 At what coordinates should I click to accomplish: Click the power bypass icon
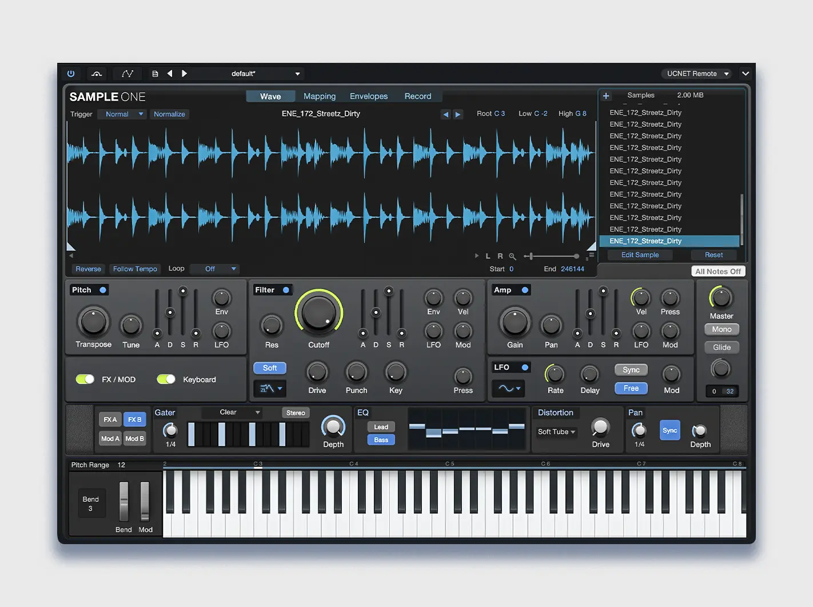(x=71, y=74)
